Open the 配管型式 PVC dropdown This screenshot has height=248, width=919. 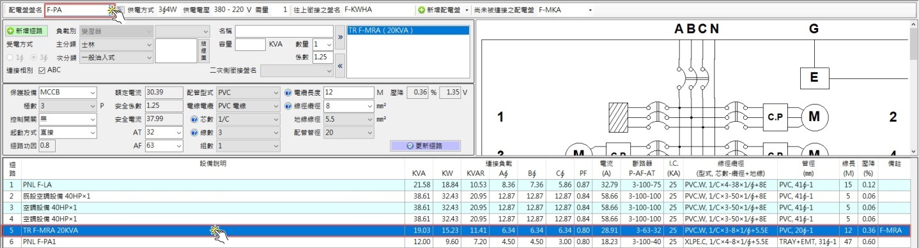coord(248,92)
